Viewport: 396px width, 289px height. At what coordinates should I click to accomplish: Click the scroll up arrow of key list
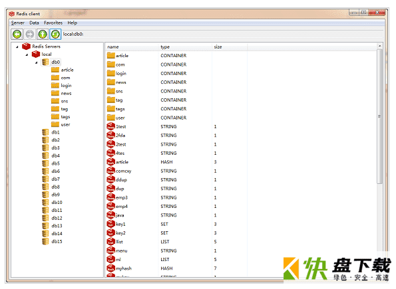(x=379, y=47)
